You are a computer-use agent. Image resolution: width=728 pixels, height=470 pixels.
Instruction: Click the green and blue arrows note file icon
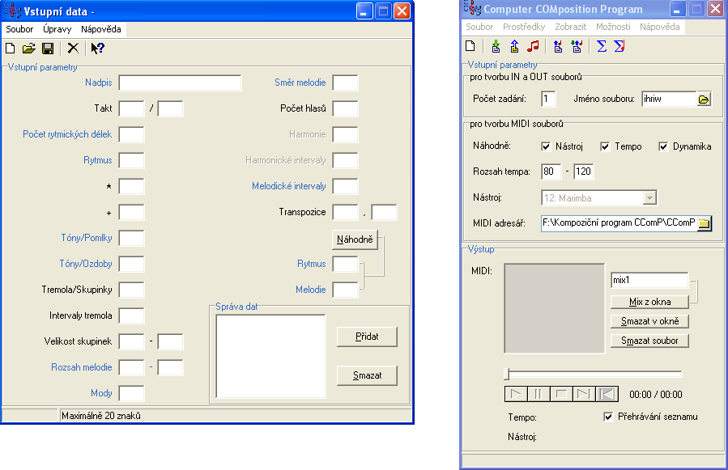[577, 46]
